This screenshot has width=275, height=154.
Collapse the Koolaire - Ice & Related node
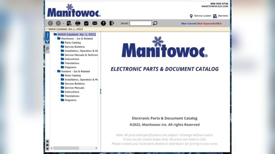[x=56, y=71]
